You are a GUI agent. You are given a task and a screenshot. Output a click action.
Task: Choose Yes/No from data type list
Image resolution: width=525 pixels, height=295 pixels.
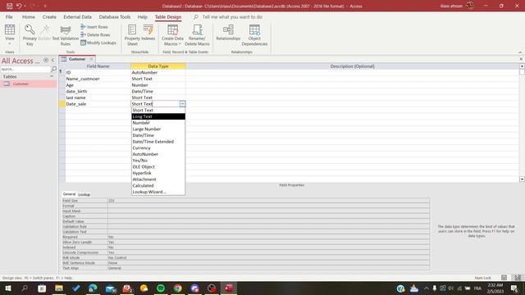point(158,161)
